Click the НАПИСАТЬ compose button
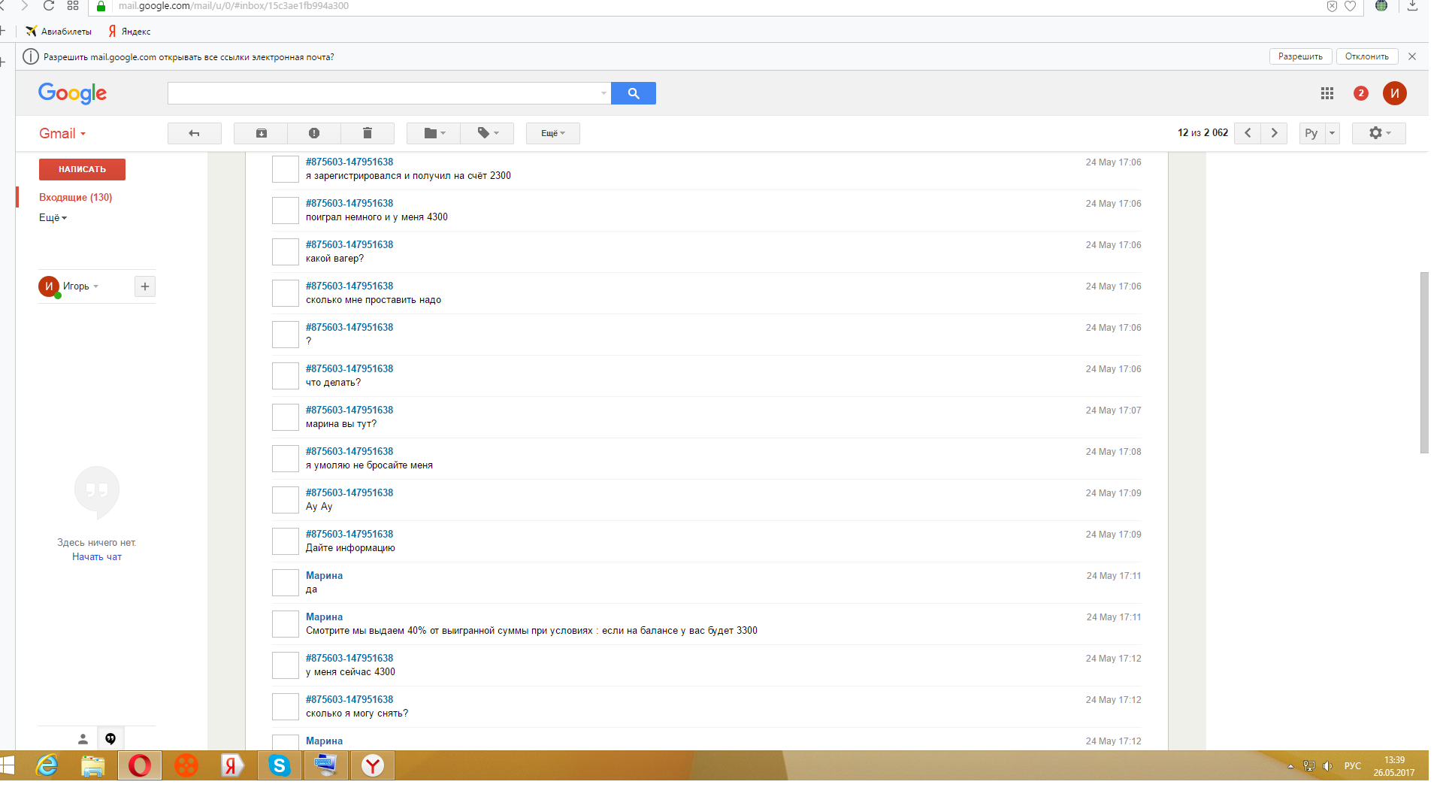This screenshot has width=1443, height=812. click(82, 169)
